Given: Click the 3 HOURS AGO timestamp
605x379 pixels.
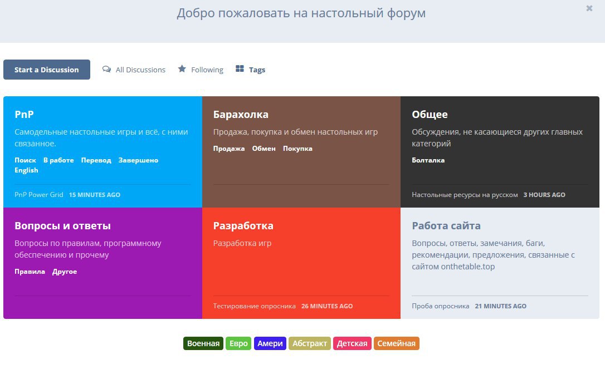Looking at the screenshot, I should [x=544, y=195].
